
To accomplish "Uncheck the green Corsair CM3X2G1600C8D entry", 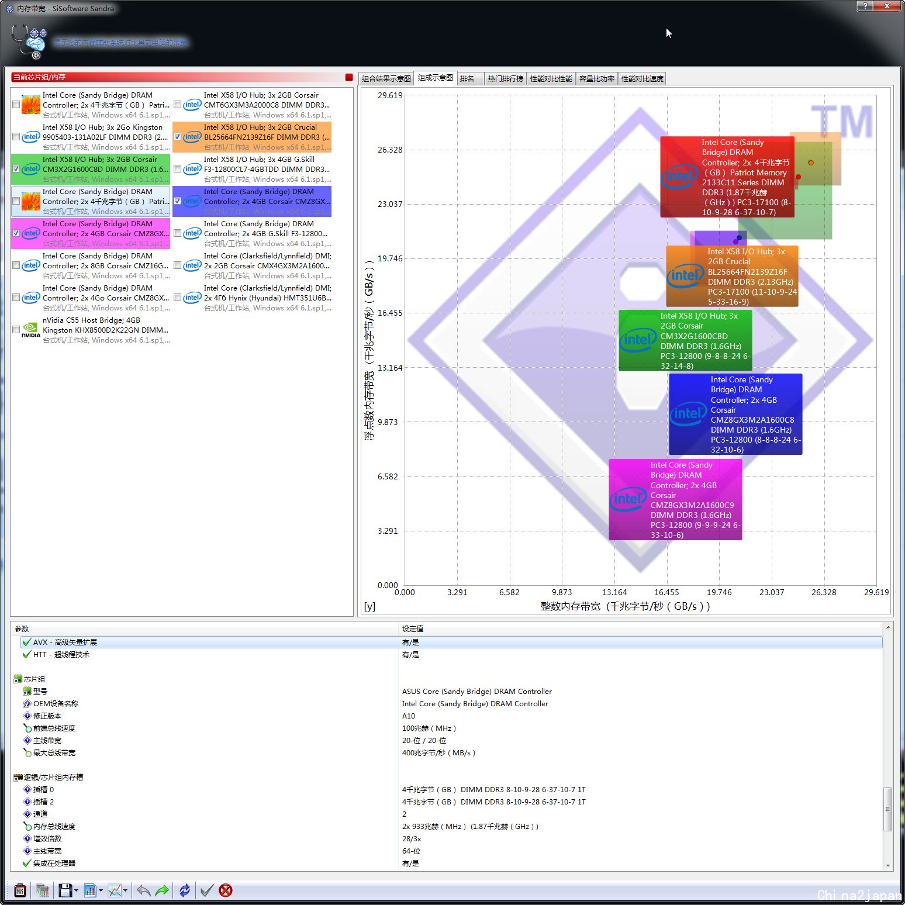I will coord(16,169).
